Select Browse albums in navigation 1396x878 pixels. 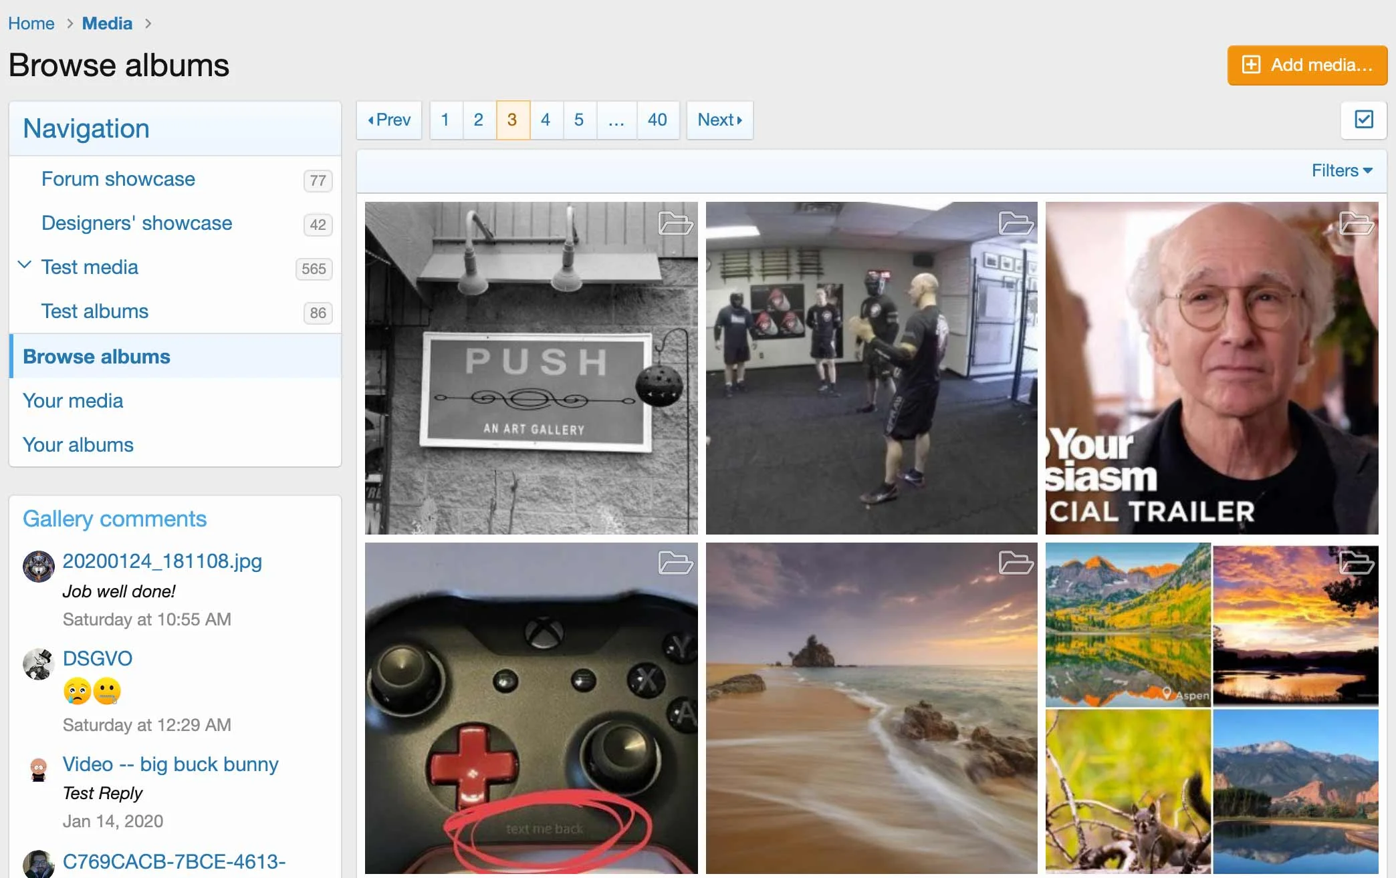tap(96, 356)
